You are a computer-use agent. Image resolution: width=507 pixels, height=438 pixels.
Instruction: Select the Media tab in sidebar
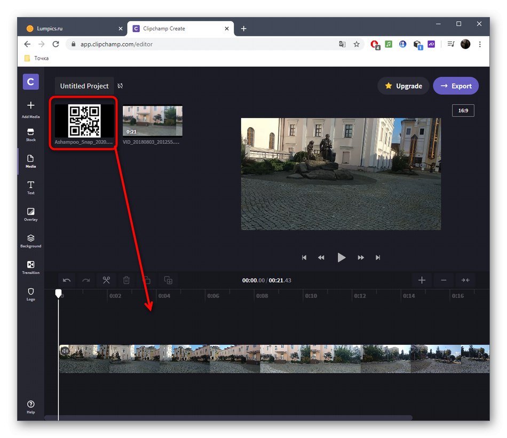tap(30, 161)
